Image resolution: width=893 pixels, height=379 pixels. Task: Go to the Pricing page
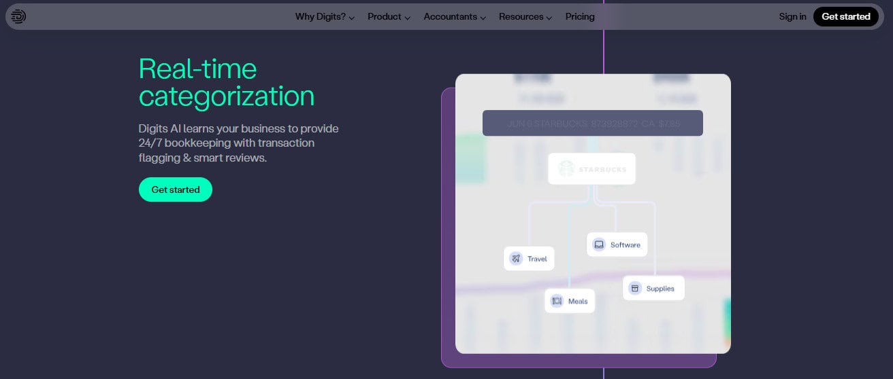click(580, 17)
